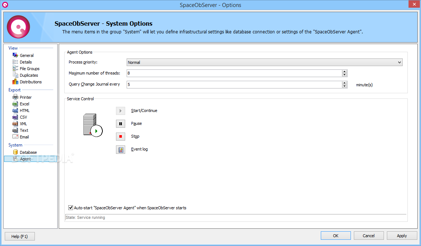Toggle Auto-start SpaceObServer Agent checkbox
Screen dimensions: 421x246
[x=70, y=207]
